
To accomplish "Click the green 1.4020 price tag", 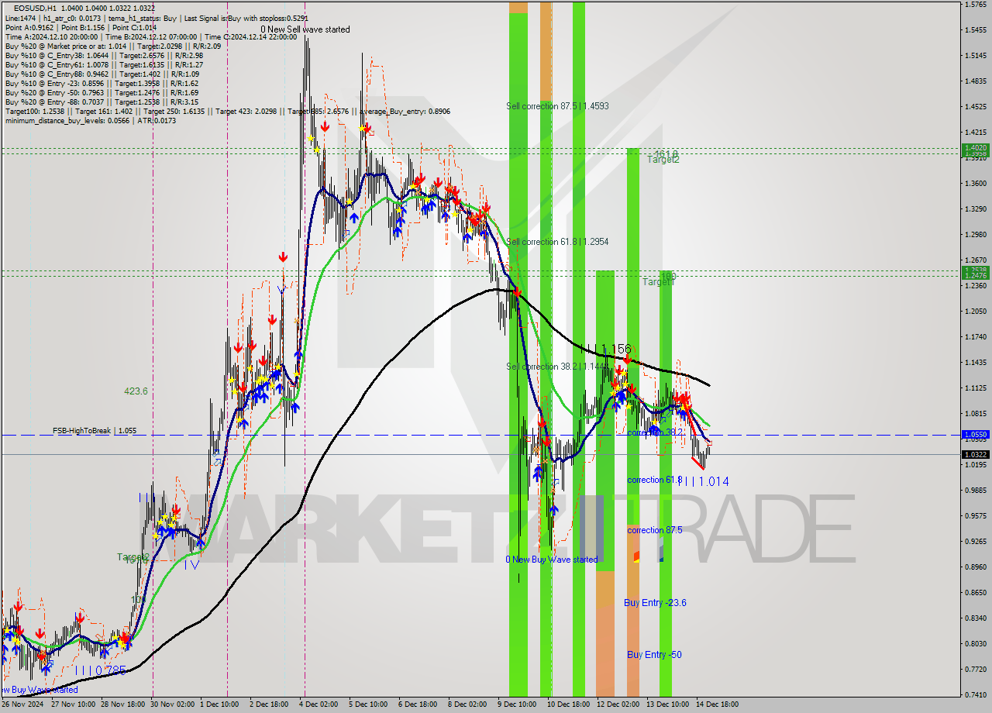I will (x=975, y=147).
